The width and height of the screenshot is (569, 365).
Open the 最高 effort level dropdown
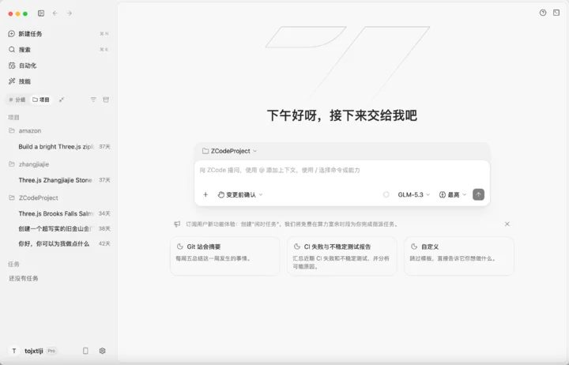453,195
